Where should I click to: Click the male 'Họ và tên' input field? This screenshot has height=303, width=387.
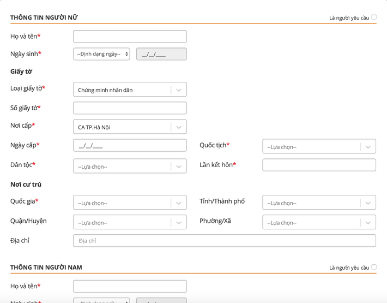click(130, 286)
